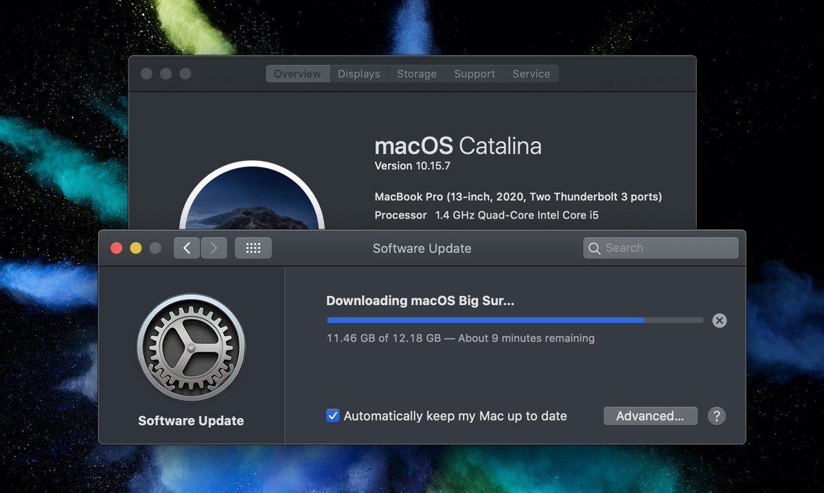Close the Software Update window
Viewport: 824px width, 493px height.
pos(116,248)
